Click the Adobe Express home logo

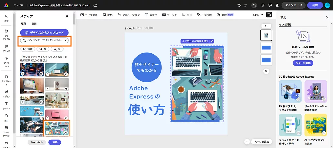coord(7,5)
